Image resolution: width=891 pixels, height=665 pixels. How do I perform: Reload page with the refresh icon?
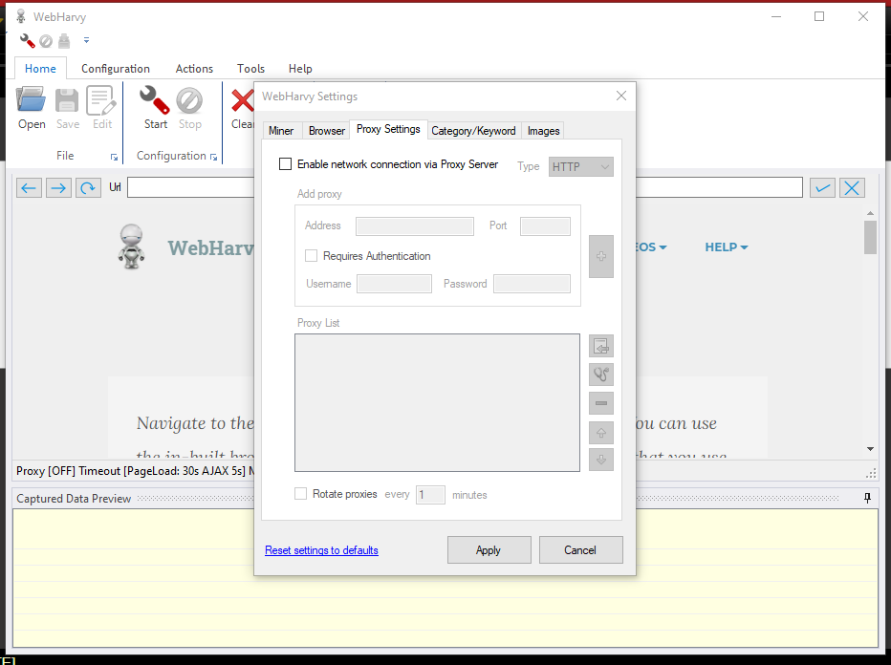88,187
